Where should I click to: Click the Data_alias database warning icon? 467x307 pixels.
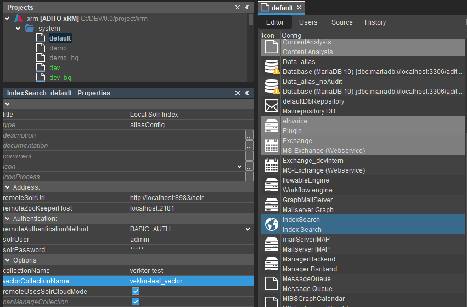point(271,67)
